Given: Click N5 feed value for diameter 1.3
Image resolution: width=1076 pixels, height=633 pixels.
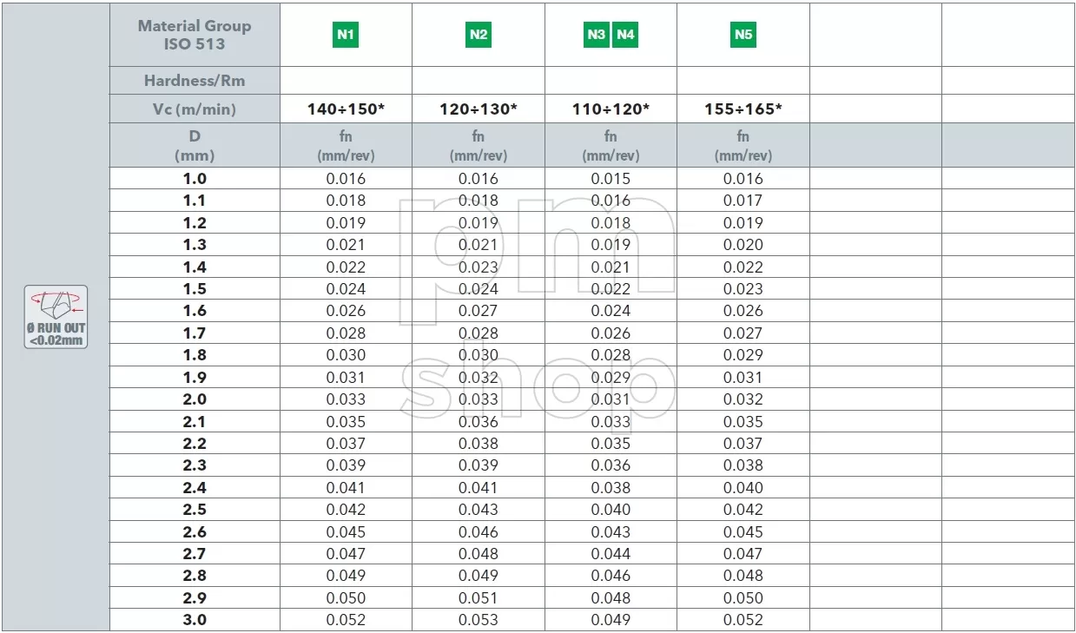Looking at the screenshot, I should [743, 245].
